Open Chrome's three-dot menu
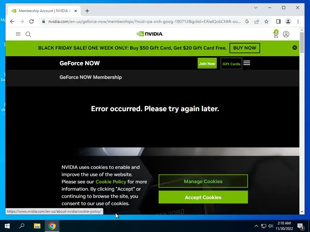The height and width of the screenshot is (232, 310). pyautogui.click(x=298, y=21)
